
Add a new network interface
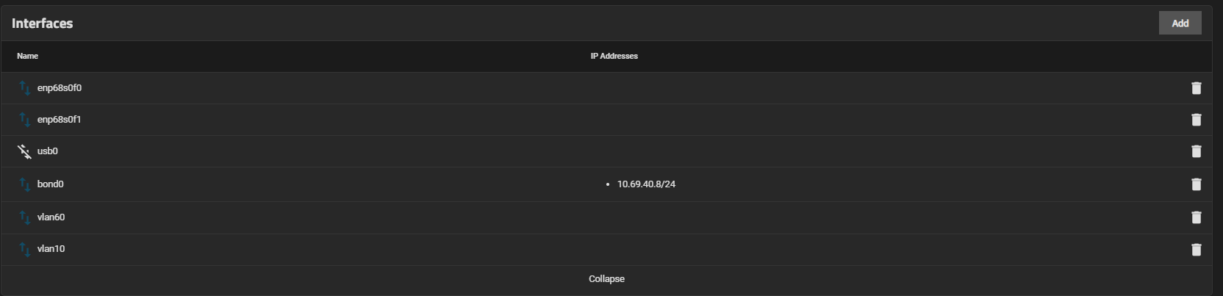click(1180, 24)
